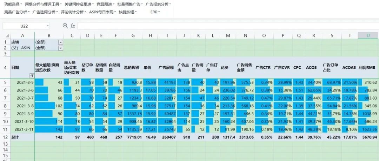Click the 广告CVR header cell
This screenshot has height=161, width=379.
point(283,68)
